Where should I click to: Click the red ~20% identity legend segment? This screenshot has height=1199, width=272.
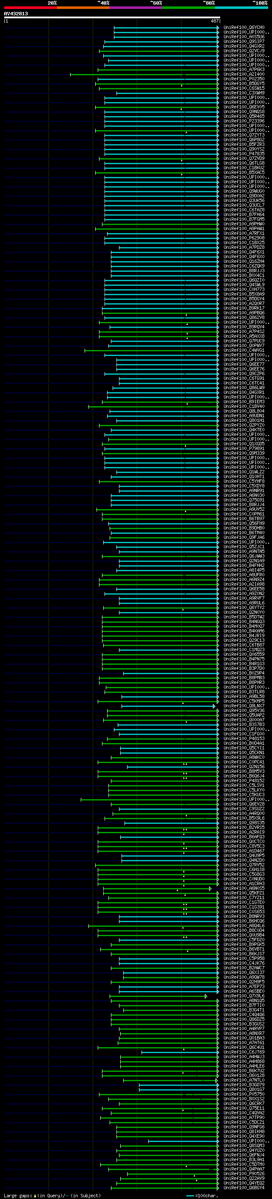point(30,8)
